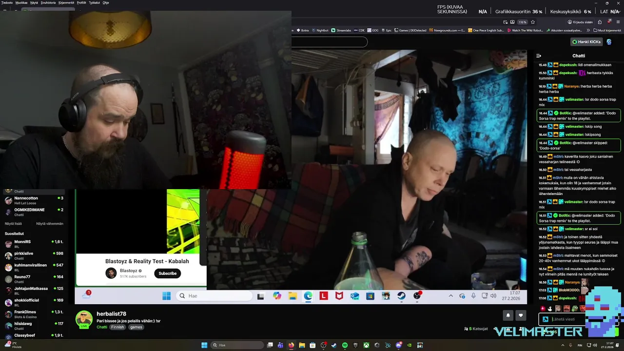Image resolution: width=624 pixels, height=351 pixels.
Task: Click the herbalist78 channel name
Action: (111, 314)
